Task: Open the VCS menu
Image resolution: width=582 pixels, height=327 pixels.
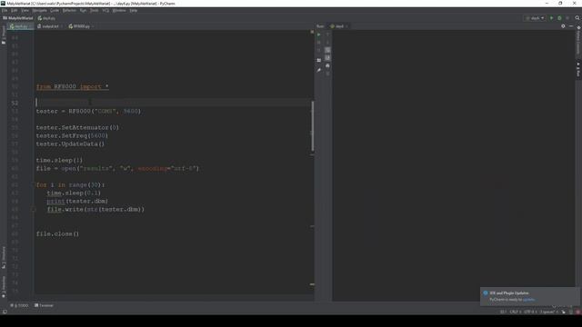Action: (105, 10)
